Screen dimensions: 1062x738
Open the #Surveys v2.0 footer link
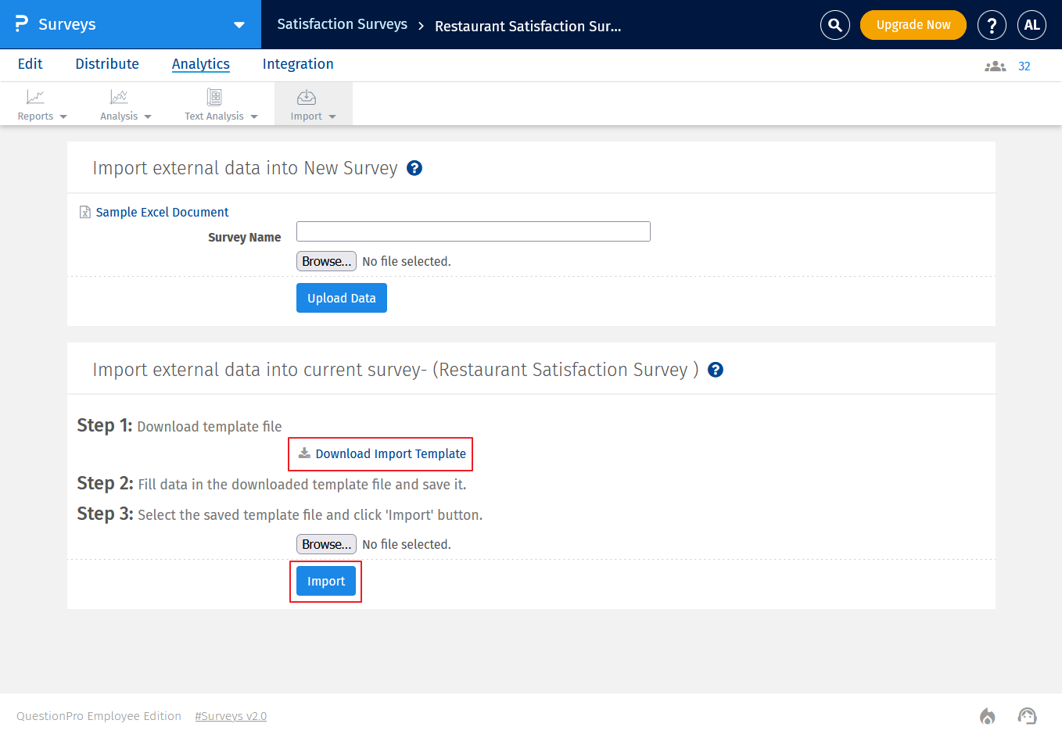(231, 715)
